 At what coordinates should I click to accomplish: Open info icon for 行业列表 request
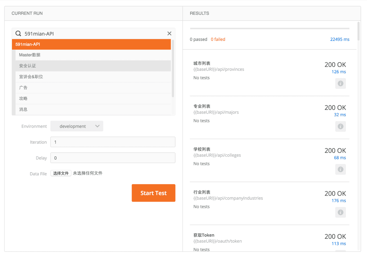(340, 212)
